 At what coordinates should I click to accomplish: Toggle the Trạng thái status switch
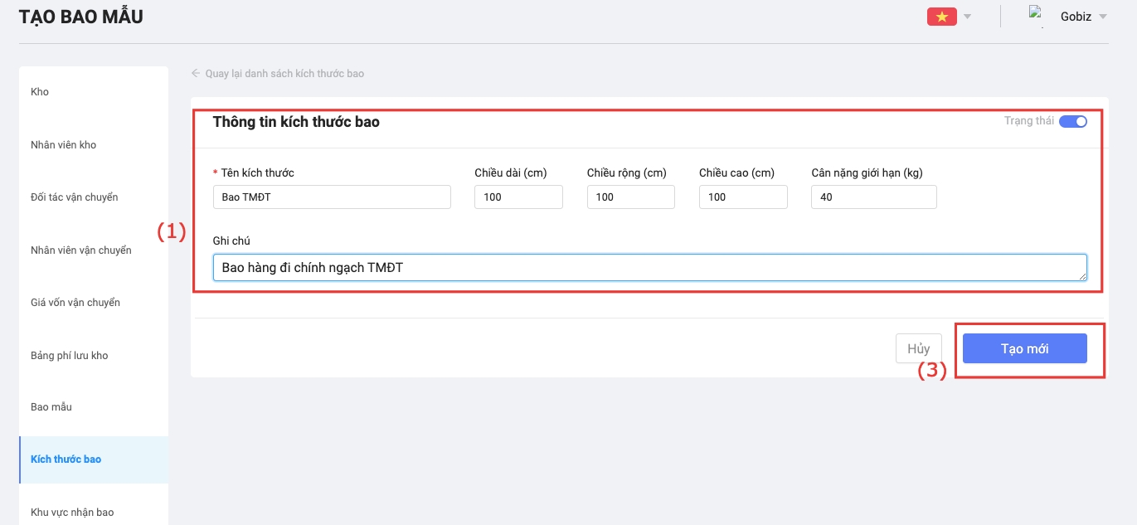tap(1072, 121)
